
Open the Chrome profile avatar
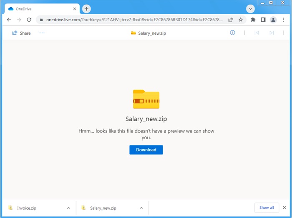tap(273, 20)
